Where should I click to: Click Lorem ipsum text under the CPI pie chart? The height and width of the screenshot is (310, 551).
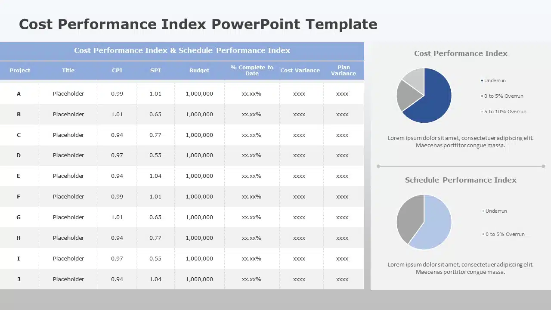461,142
